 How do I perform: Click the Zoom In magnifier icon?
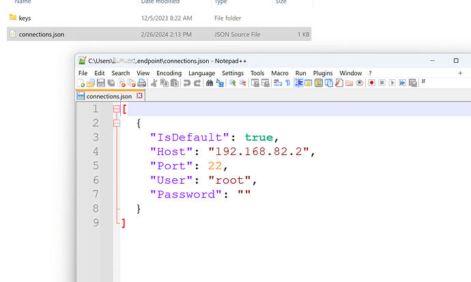(232, 83)
